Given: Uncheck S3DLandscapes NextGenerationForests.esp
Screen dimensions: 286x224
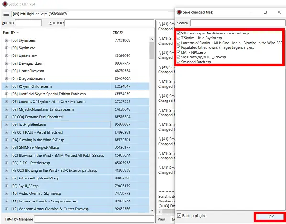Looking at the screenshot, I should click(x=179, y=33).
